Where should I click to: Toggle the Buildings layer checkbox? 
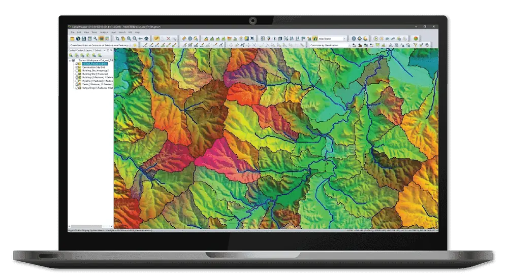(x=77, y=78)
